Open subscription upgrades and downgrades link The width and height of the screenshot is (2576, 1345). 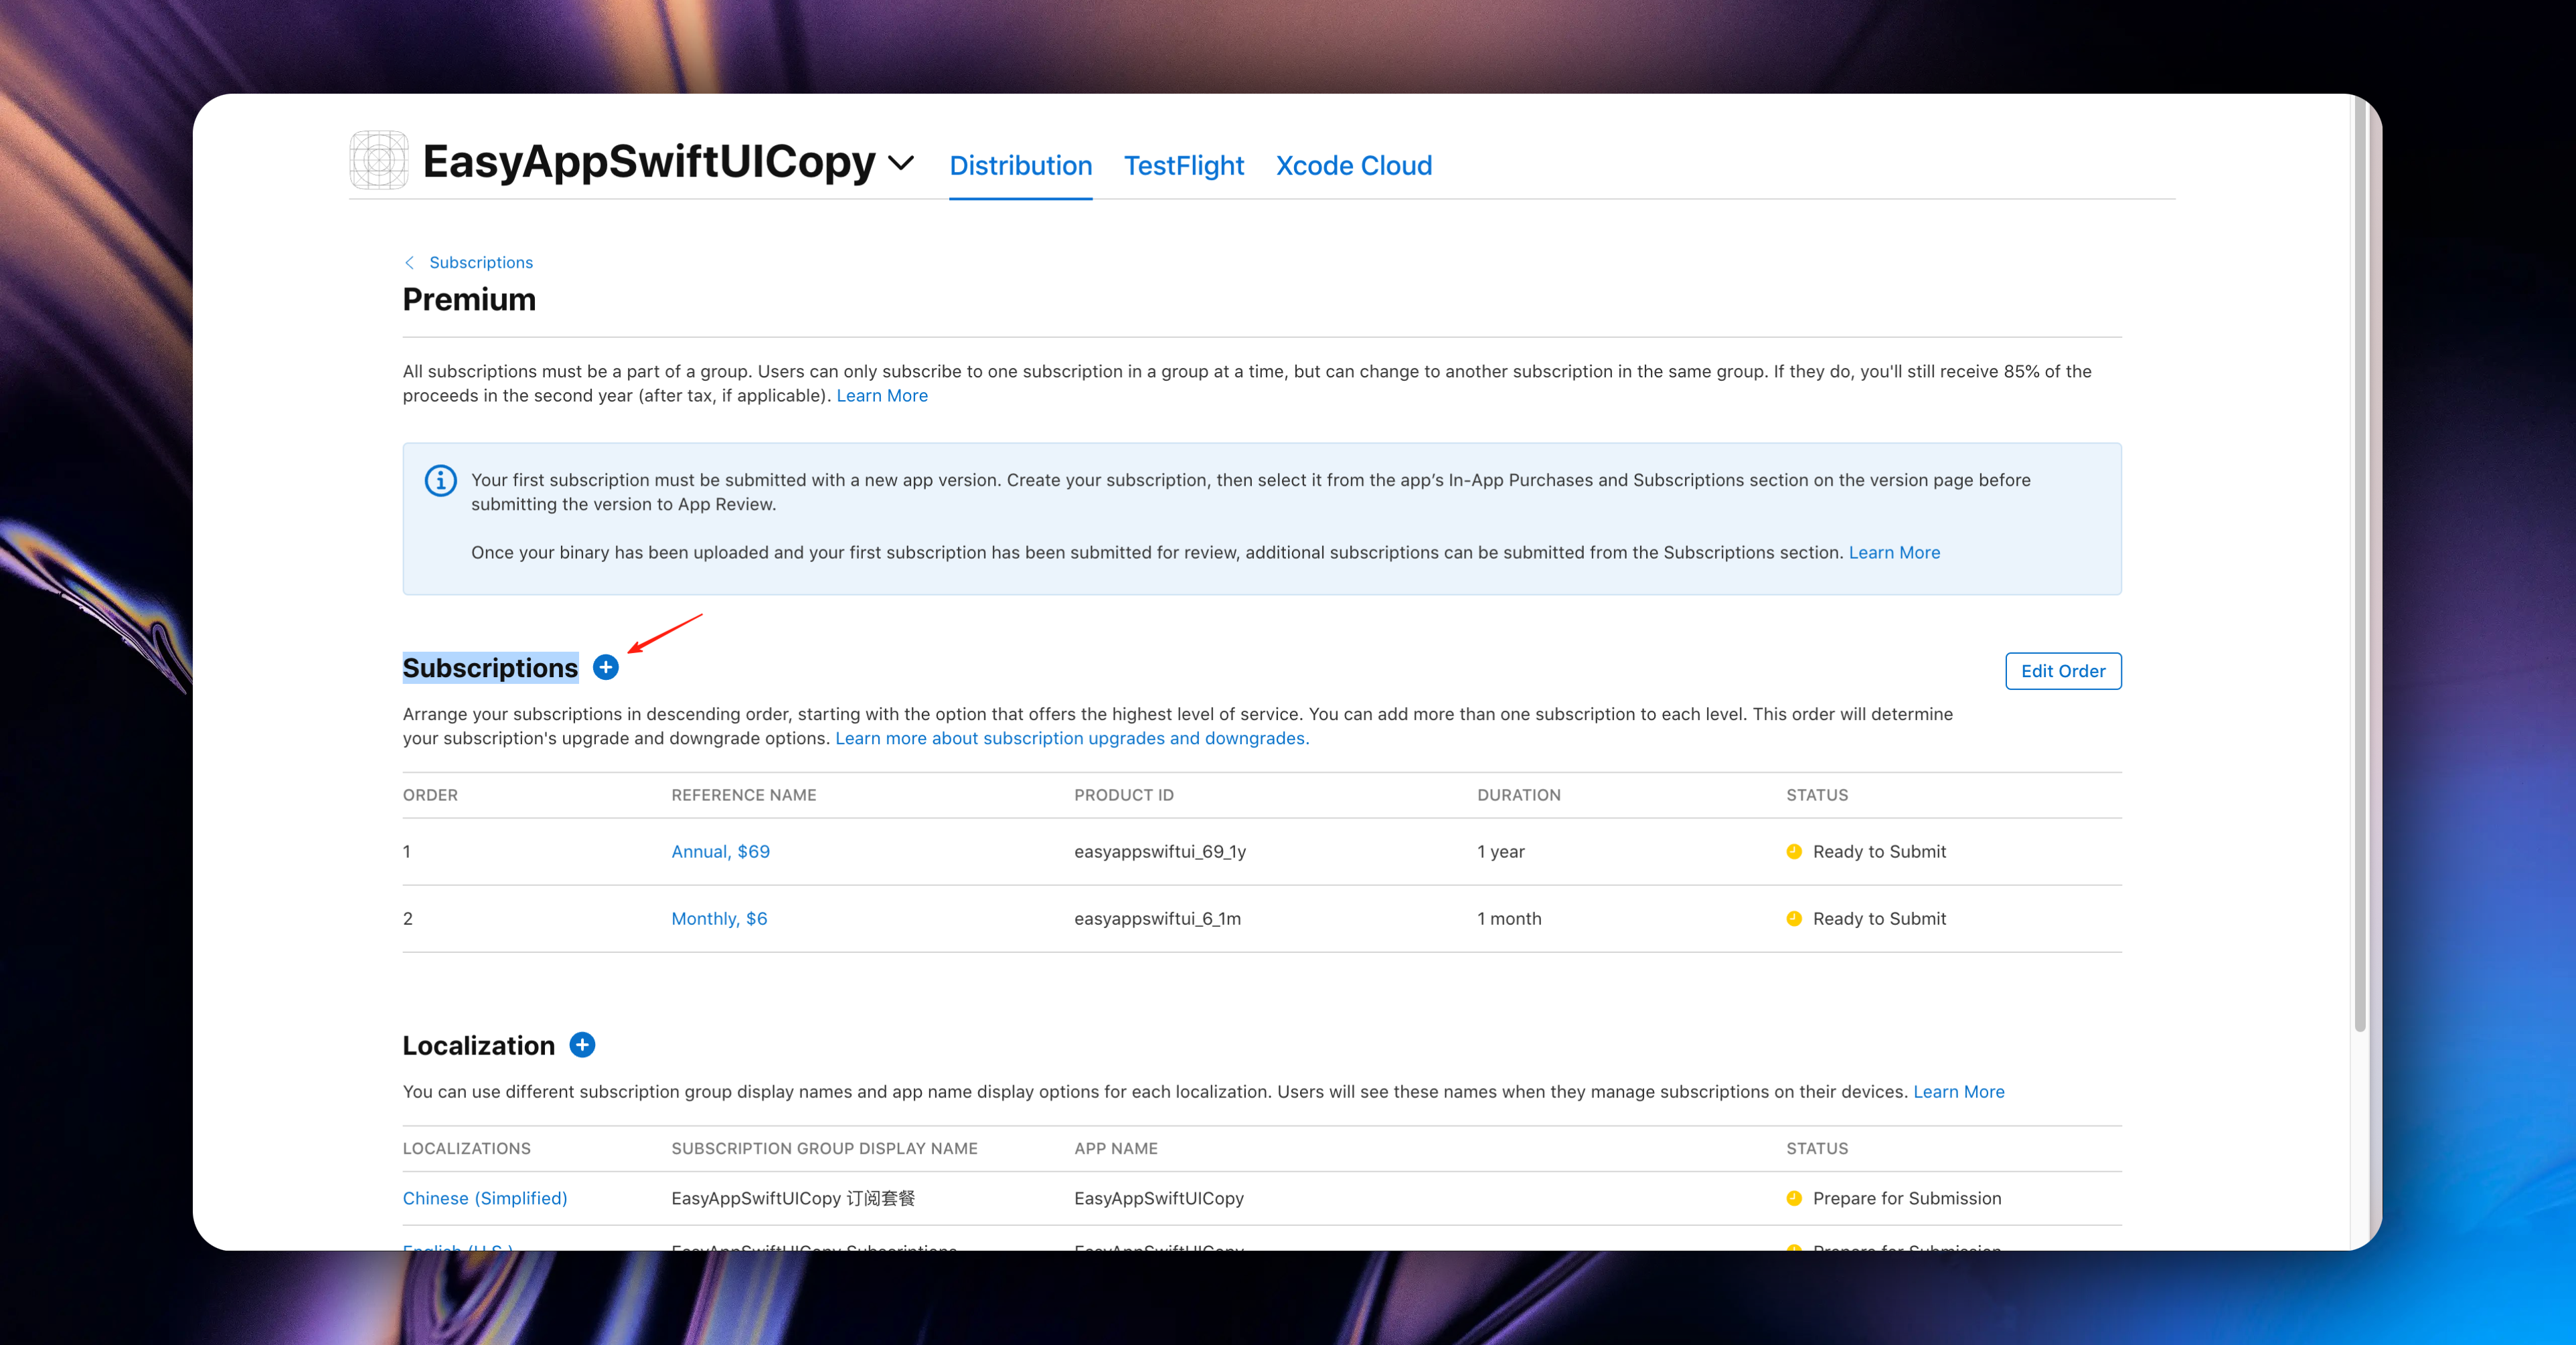(1071, 739)
